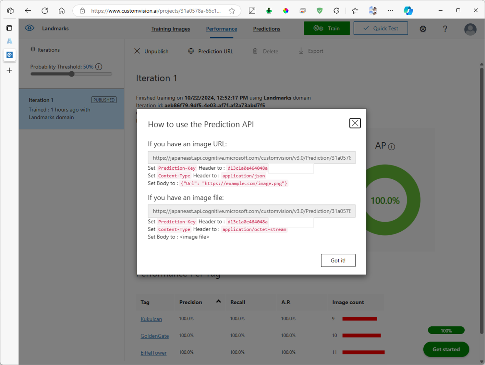Open browser profile avatar in toolbar

[x=373, y=11]
